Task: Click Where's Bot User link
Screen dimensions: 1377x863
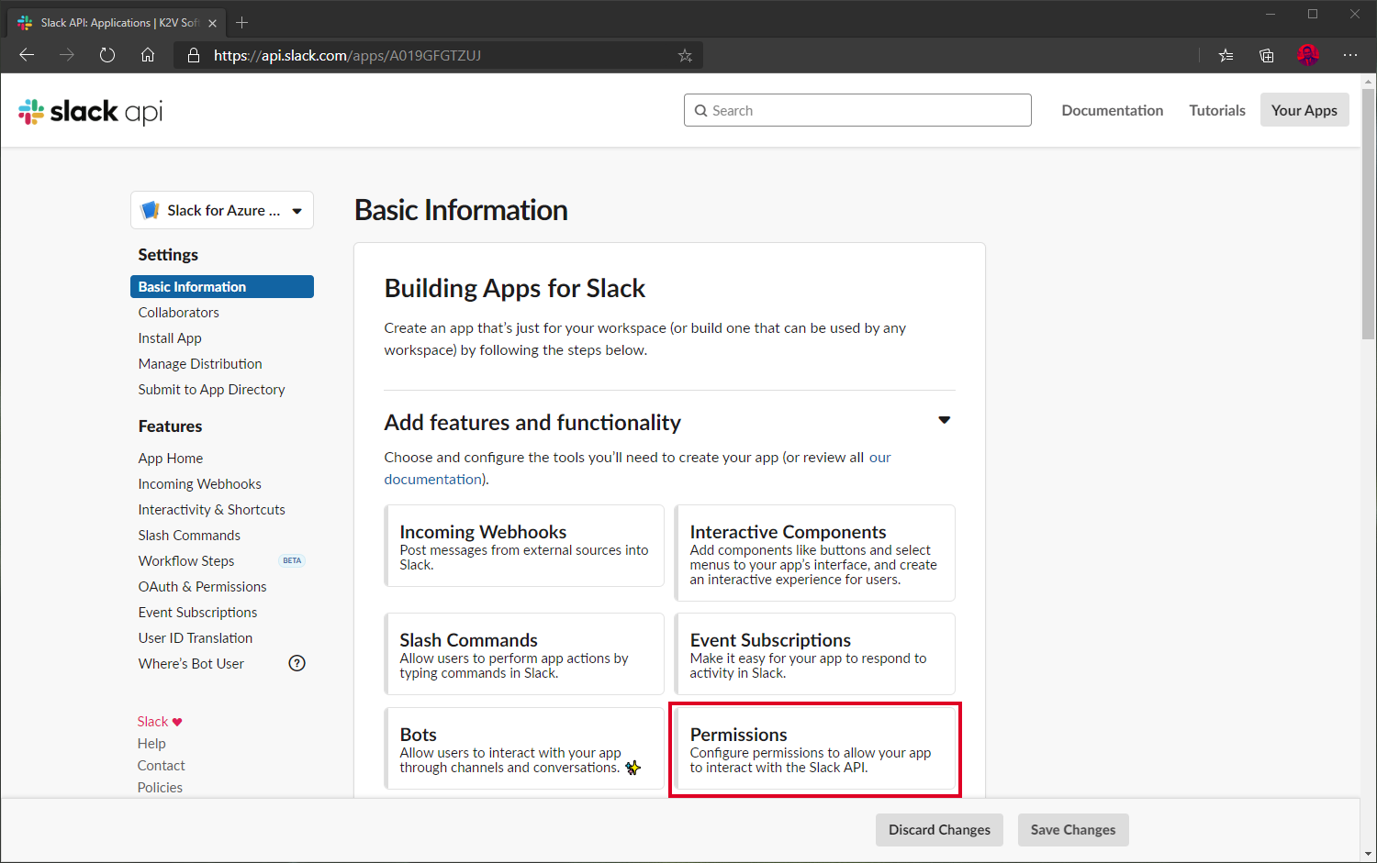Action: pos(191,664)
